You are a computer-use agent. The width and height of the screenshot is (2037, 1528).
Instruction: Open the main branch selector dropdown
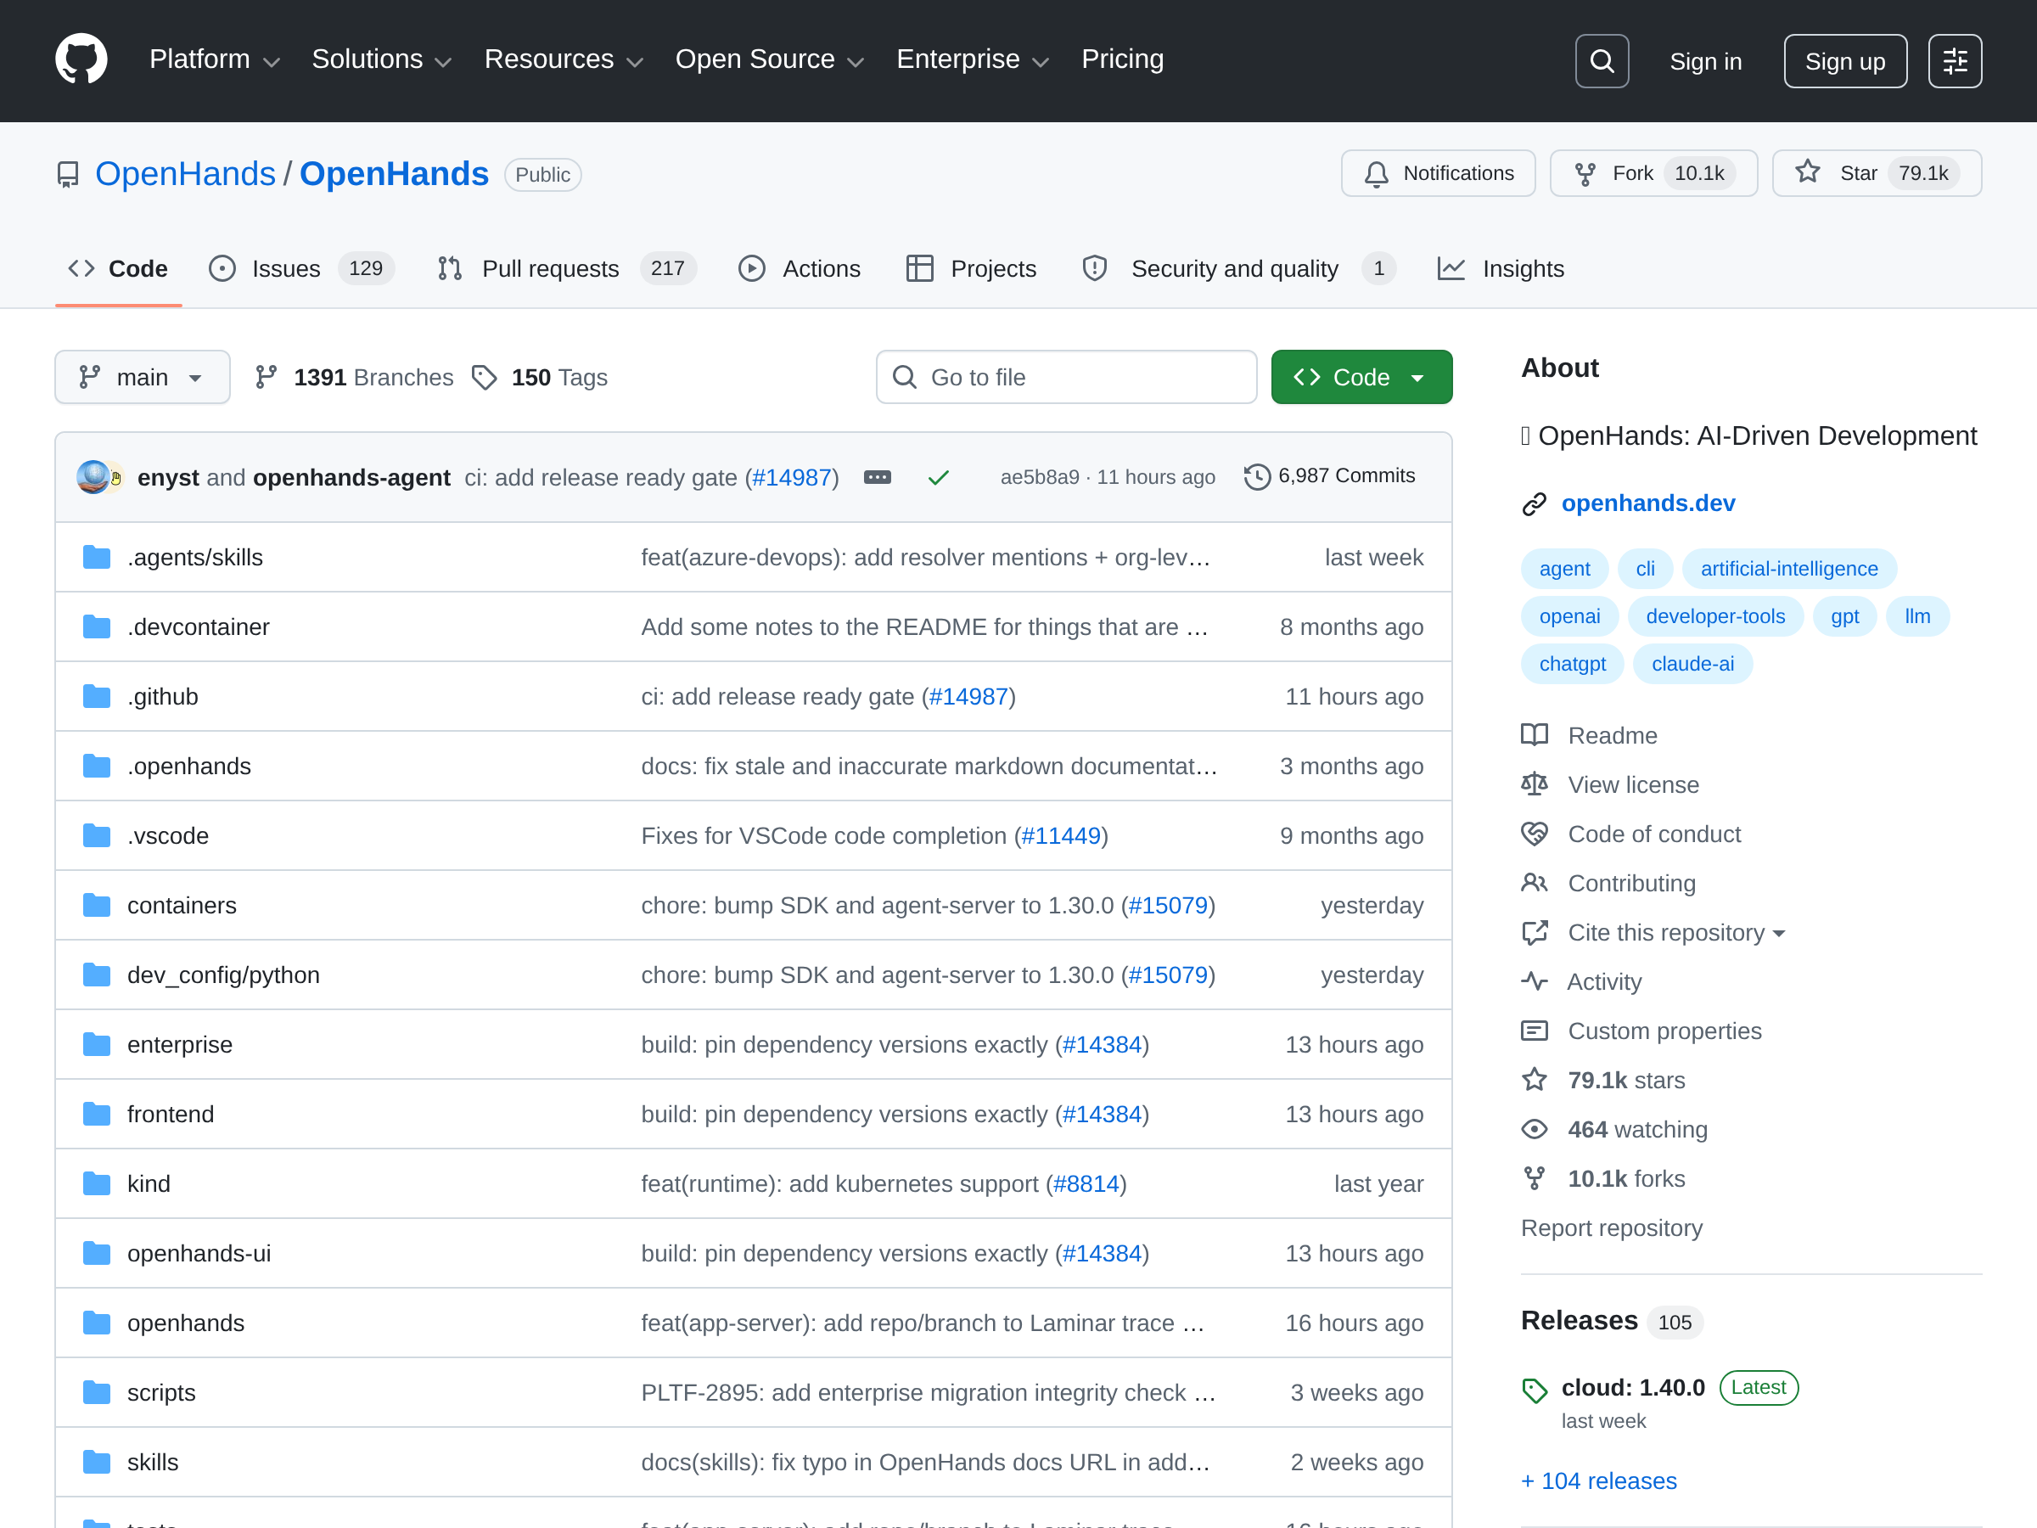coord(143,377)
